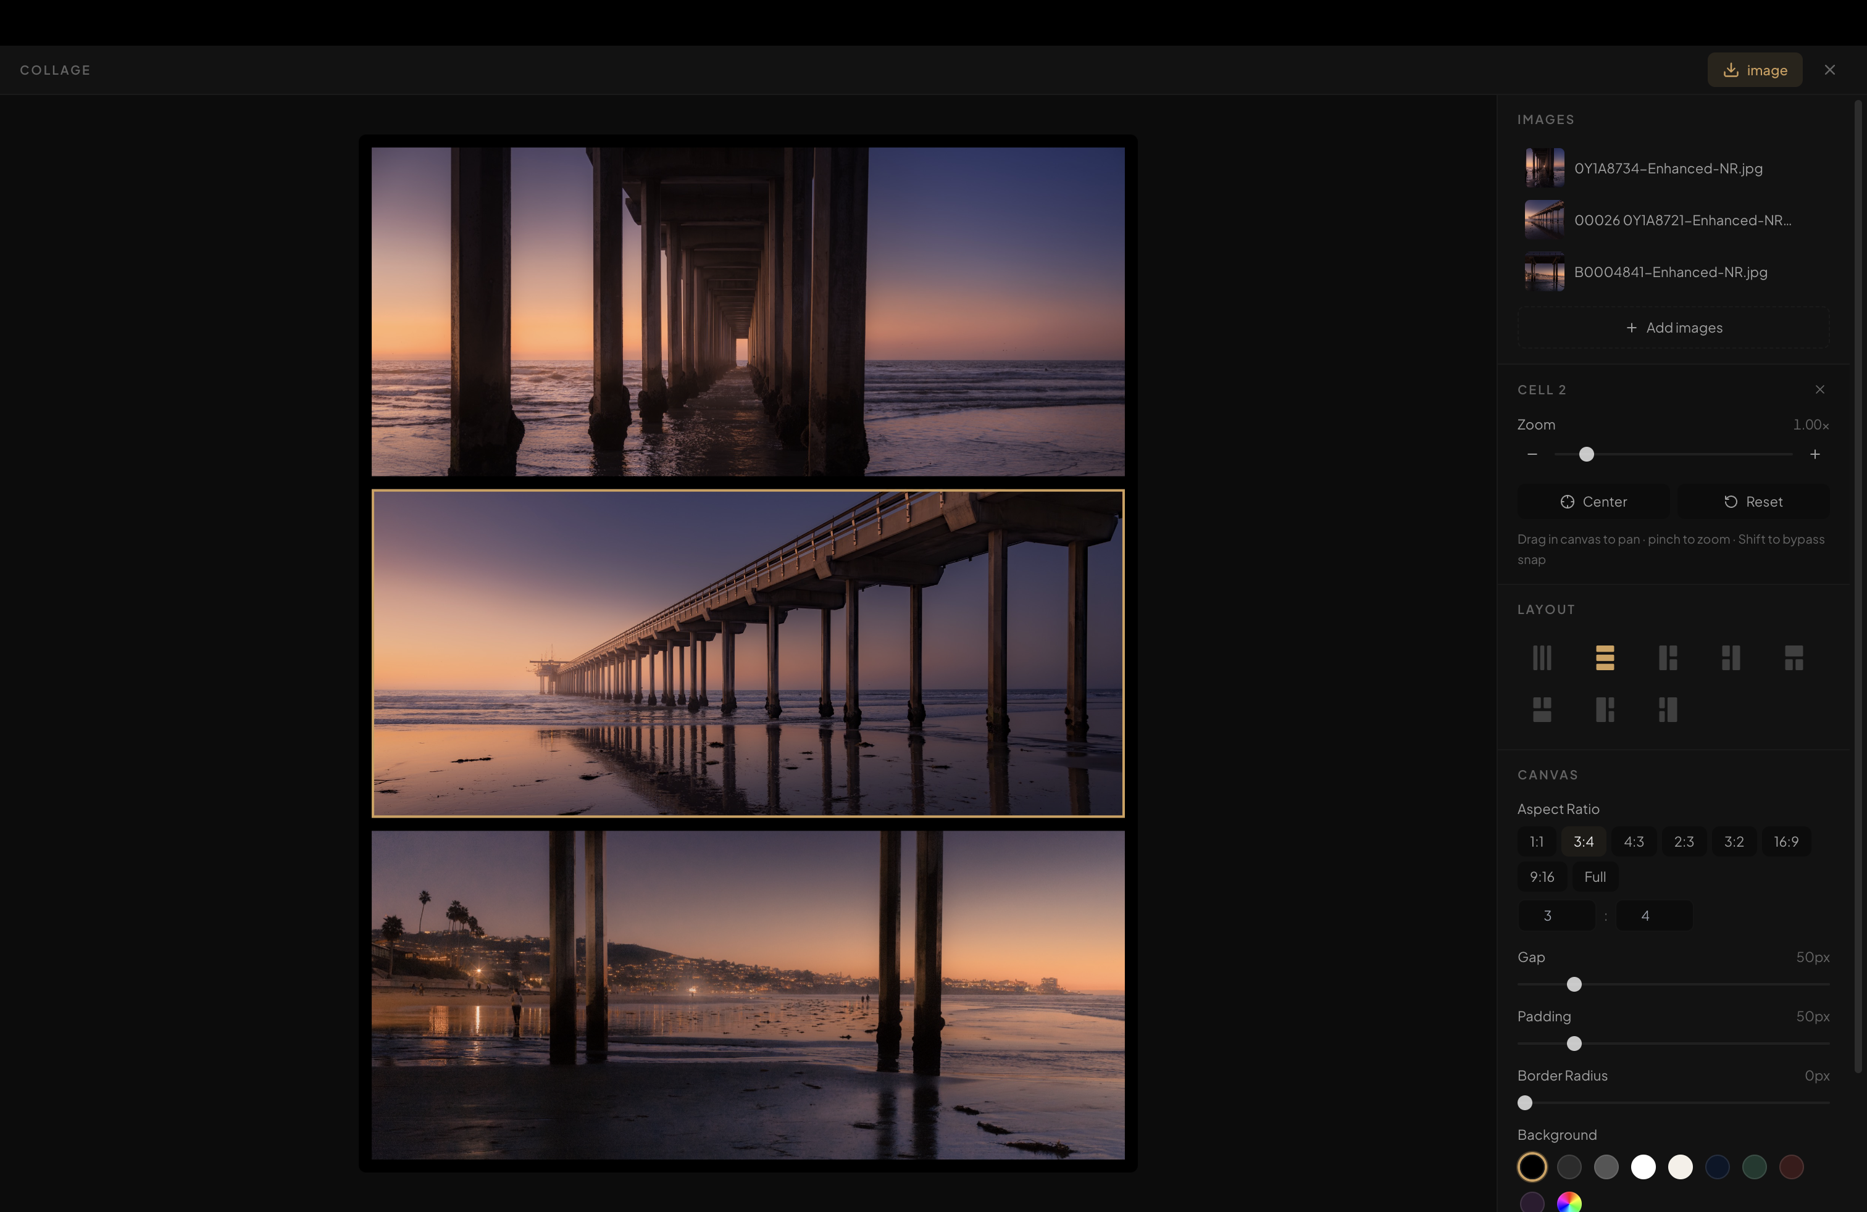Set aspect ratio to 9:16
This screenshot has width=1867, height=1212.
click(x=1542, y=876)
